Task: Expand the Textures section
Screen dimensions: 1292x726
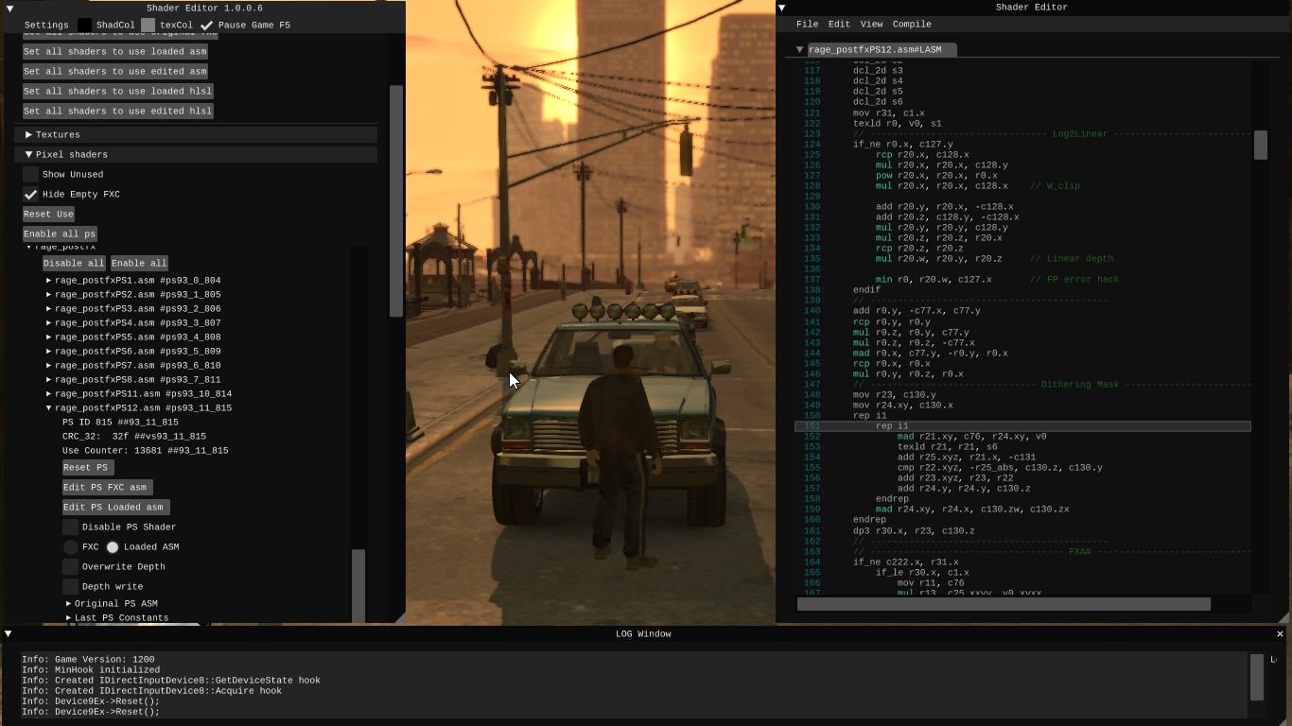Action: (x=195, y=134)
